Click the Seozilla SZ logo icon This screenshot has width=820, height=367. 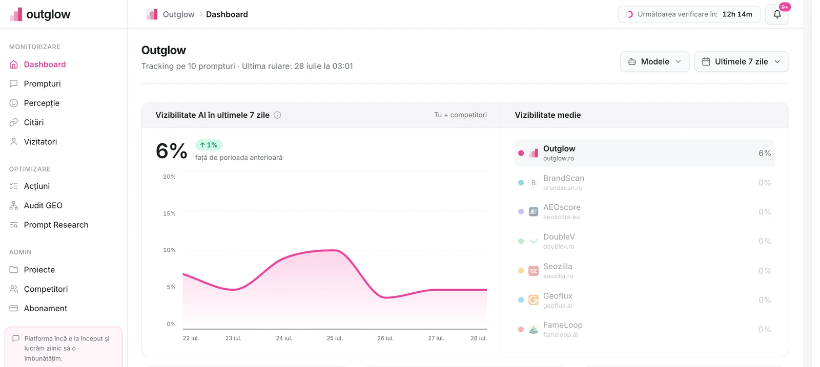pyautogui.click(x=534, y=271)
